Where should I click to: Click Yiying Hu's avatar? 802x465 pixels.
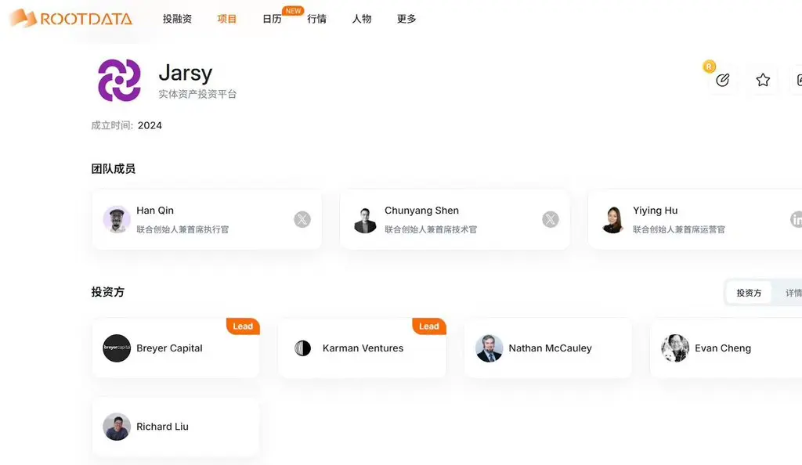612,219
